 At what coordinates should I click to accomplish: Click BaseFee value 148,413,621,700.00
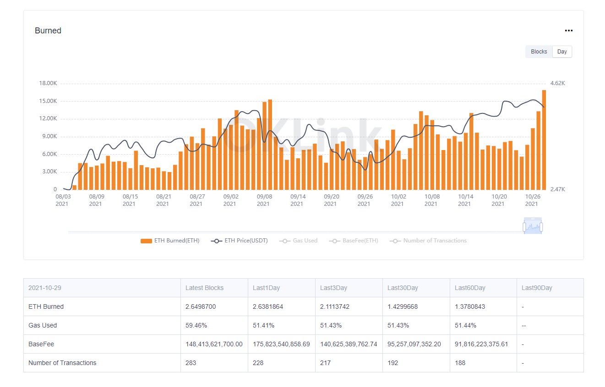[214, 344]
